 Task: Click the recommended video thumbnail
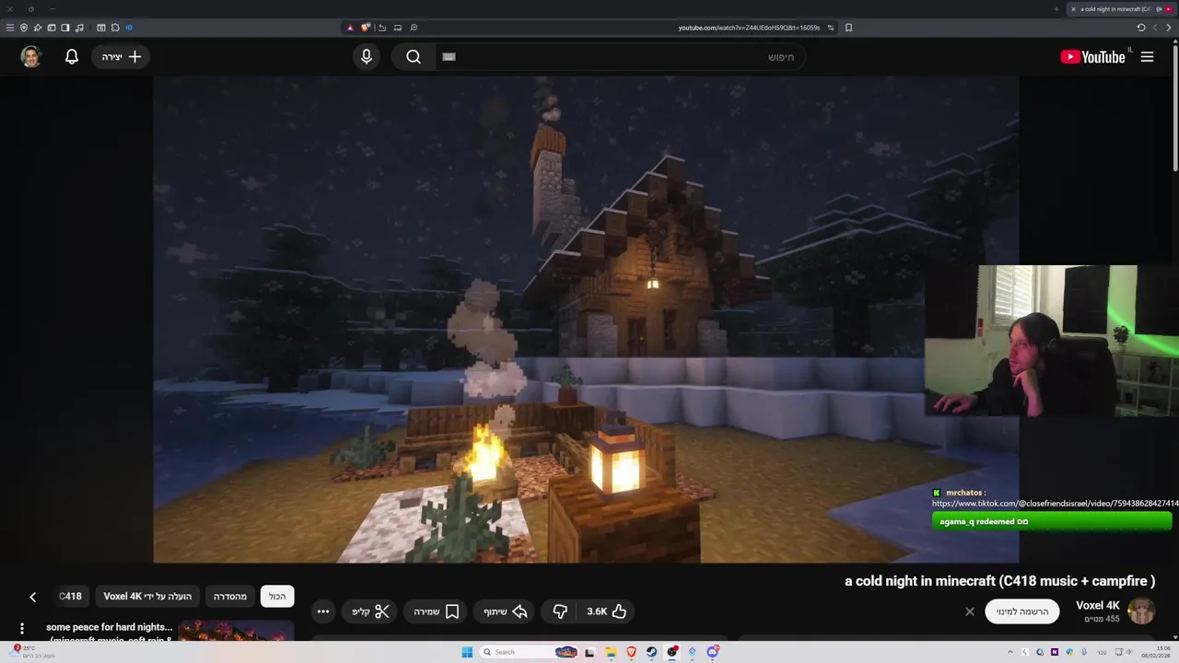pyautogui.click(x=236, y=631)
